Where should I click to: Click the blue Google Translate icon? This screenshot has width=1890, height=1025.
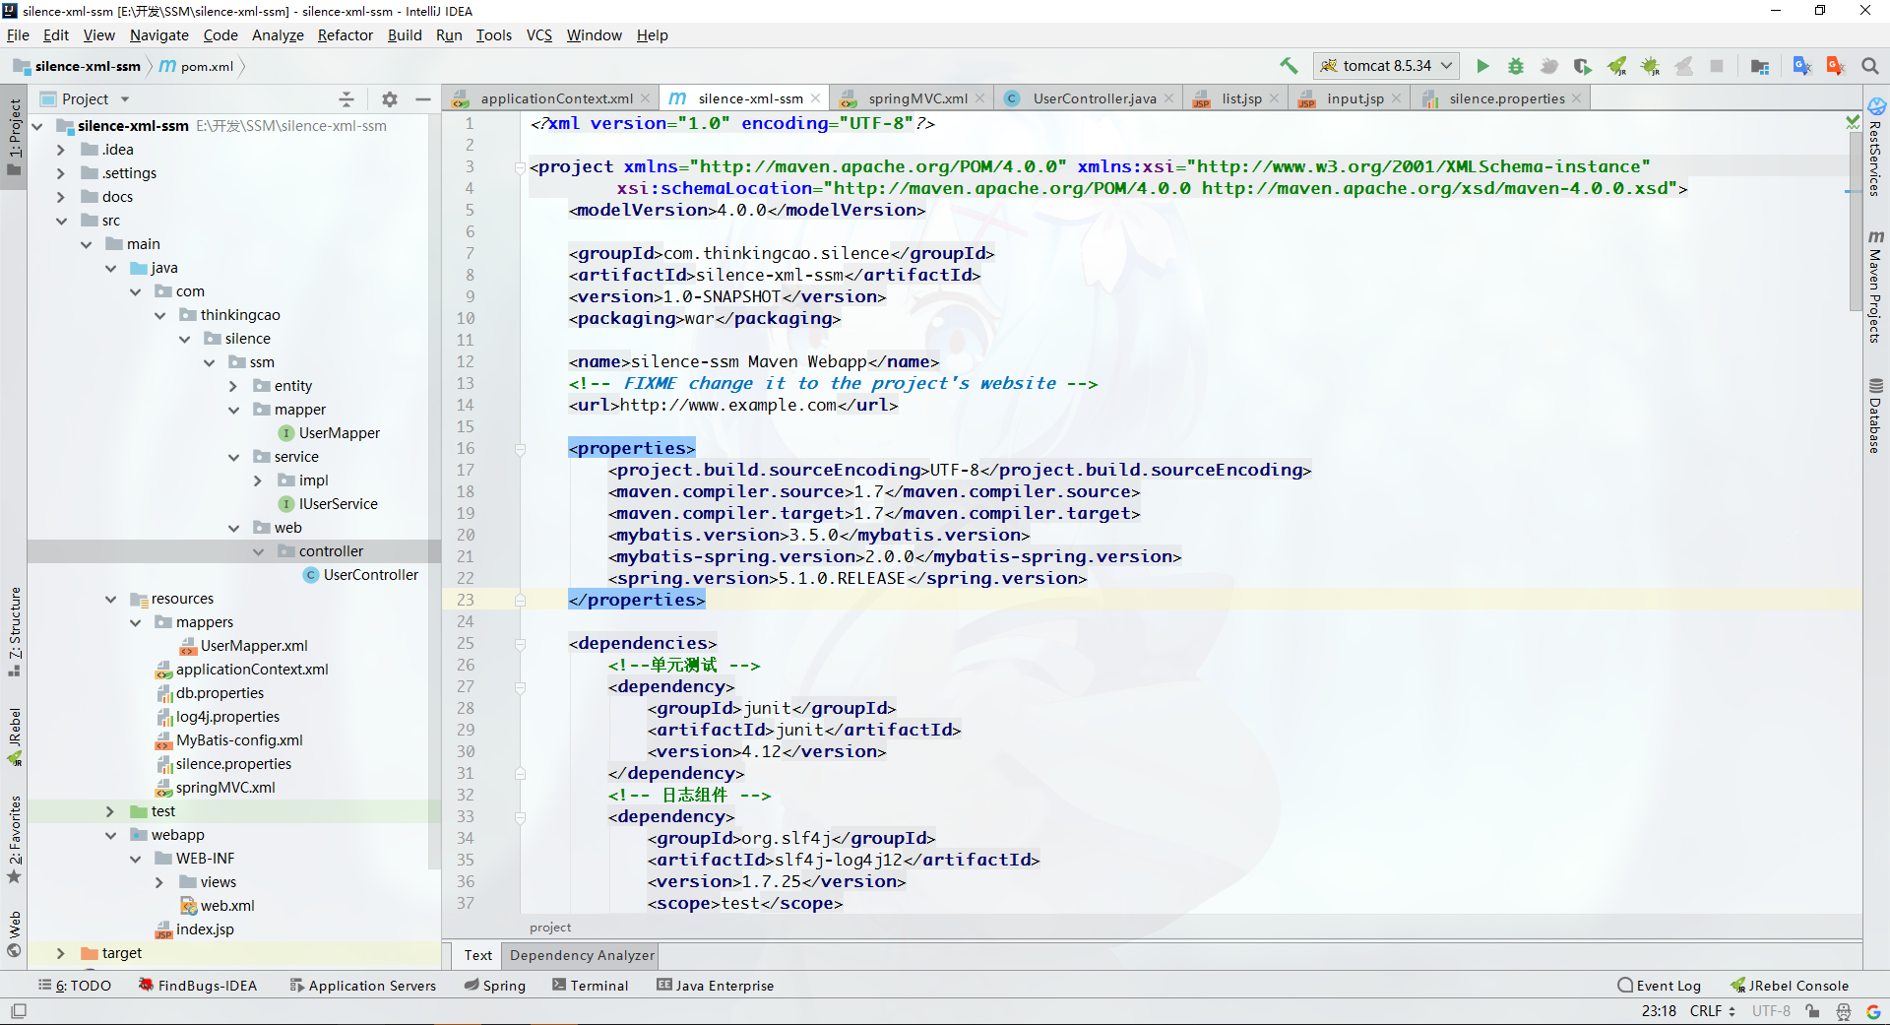[x=1802, y=66]
